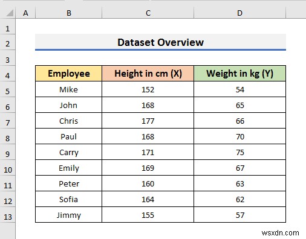Select column C header
The image size is (306, 239).
(148, 13)
